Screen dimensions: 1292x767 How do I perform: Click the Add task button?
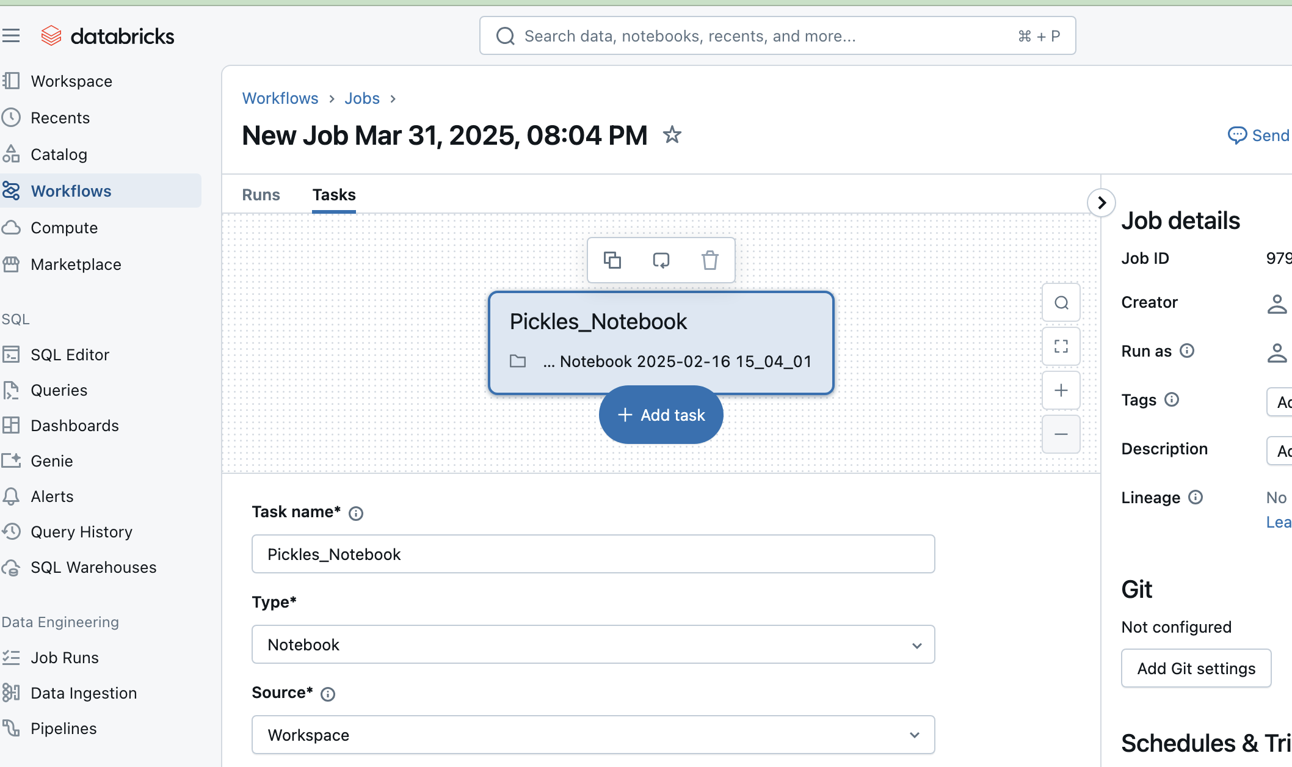661,415
